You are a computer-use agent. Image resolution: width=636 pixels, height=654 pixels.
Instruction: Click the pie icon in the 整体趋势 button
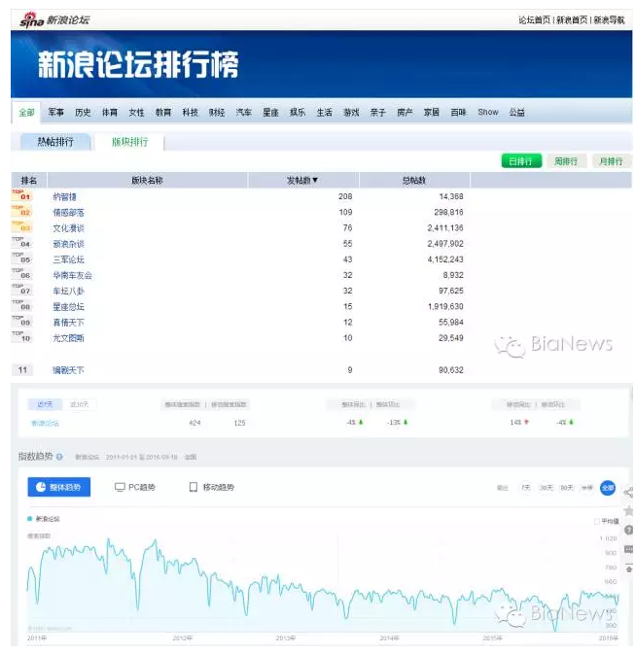[41, 487]
